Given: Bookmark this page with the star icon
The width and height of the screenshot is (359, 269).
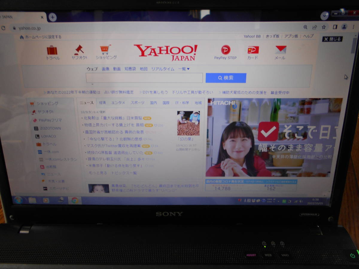Looking at the screenshot, I should pyautogui.click(x=324, y=27).
